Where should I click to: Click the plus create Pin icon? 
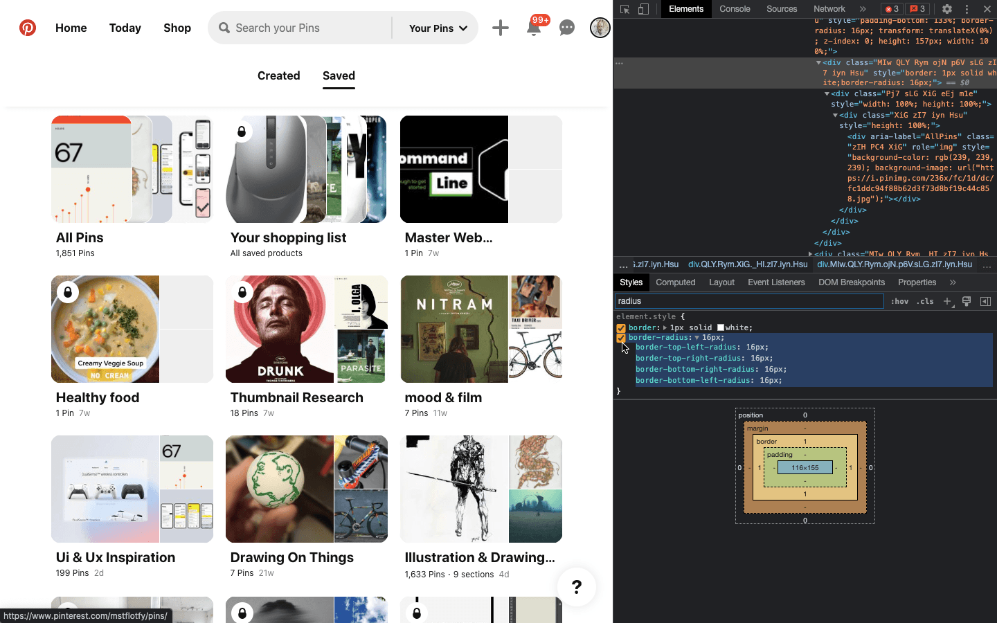(x=501, y=28)
